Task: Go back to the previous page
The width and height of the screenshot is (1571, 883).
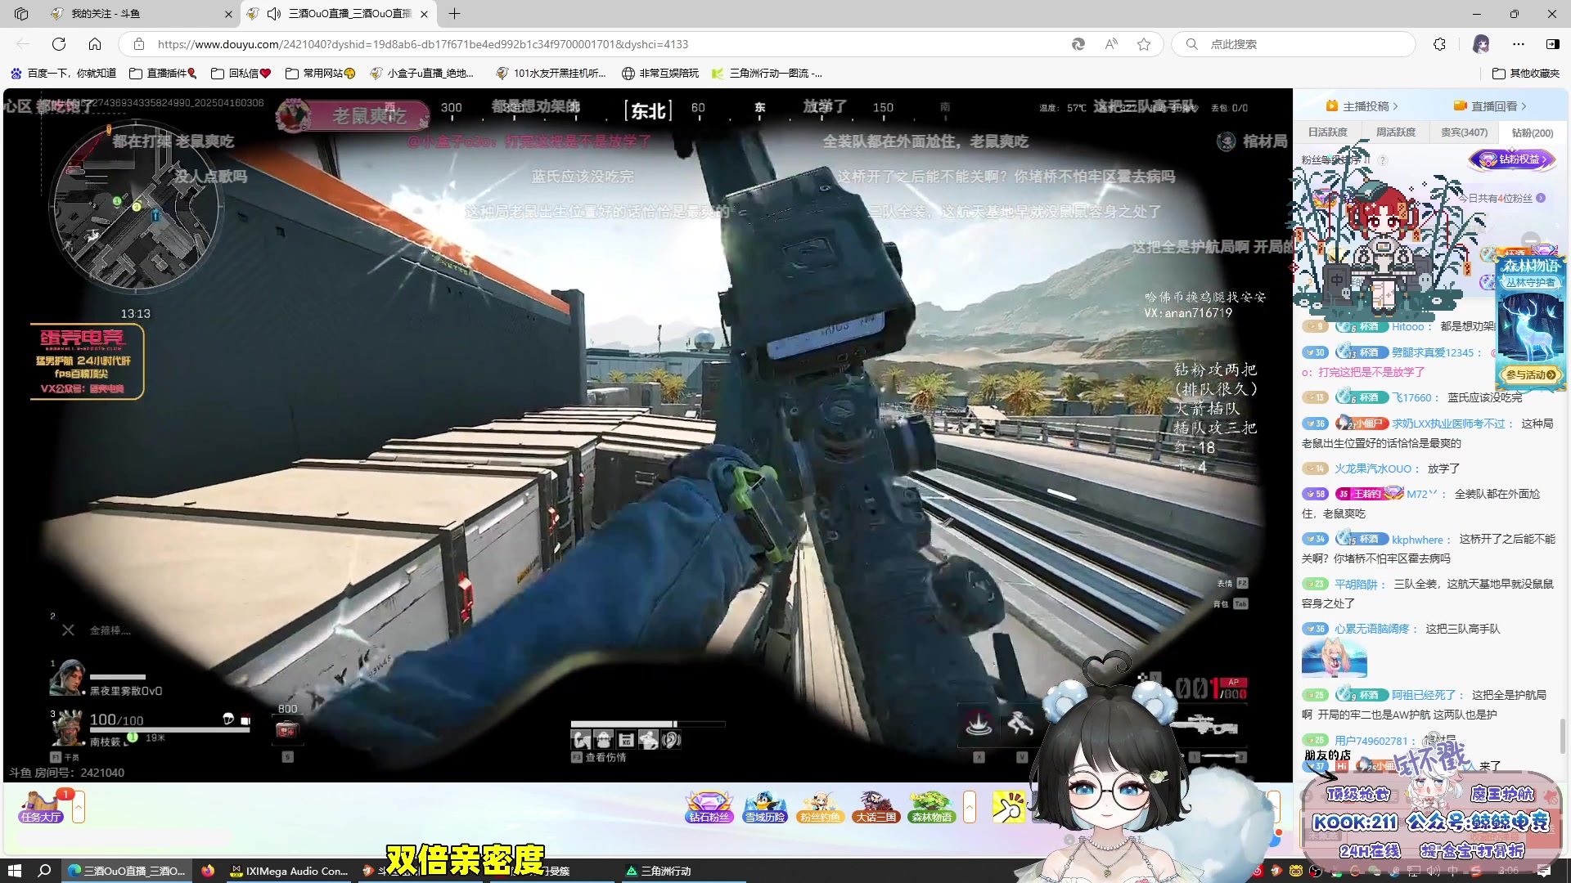Action: coord(23,44)
